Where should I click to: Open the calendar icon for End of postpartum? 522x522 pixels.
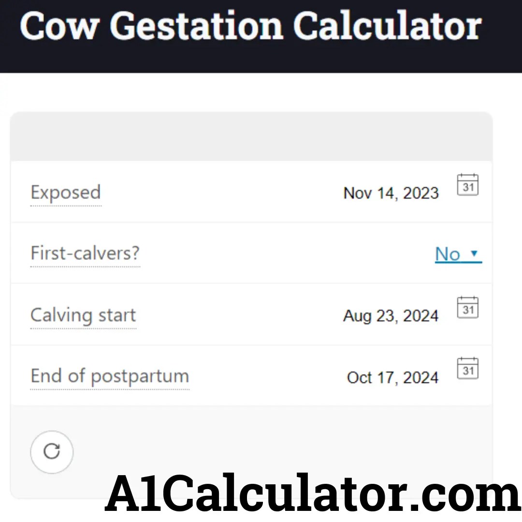(467, 369)
